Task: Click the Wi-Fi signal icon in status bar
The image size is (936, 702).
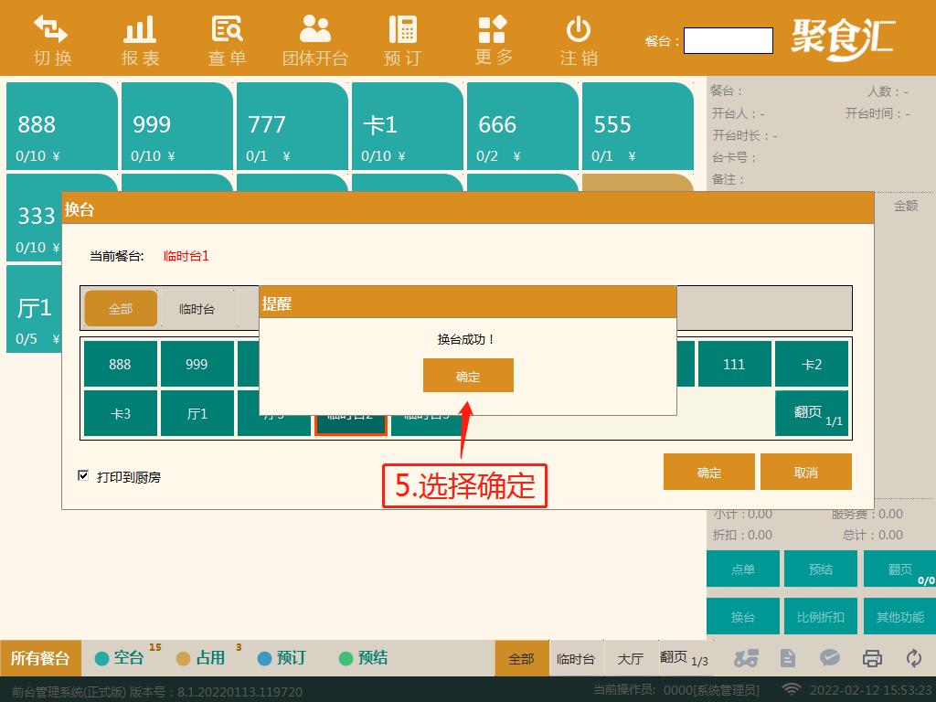Action: [792, 689]
